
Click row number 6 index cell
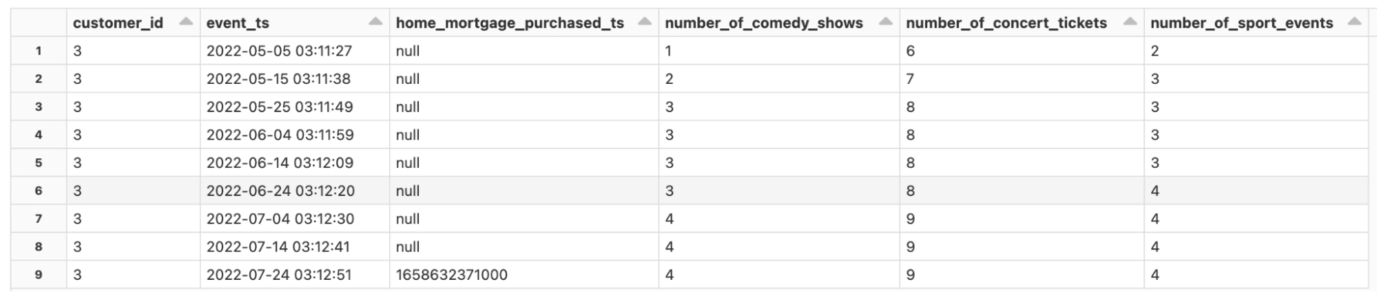[39, 190]
